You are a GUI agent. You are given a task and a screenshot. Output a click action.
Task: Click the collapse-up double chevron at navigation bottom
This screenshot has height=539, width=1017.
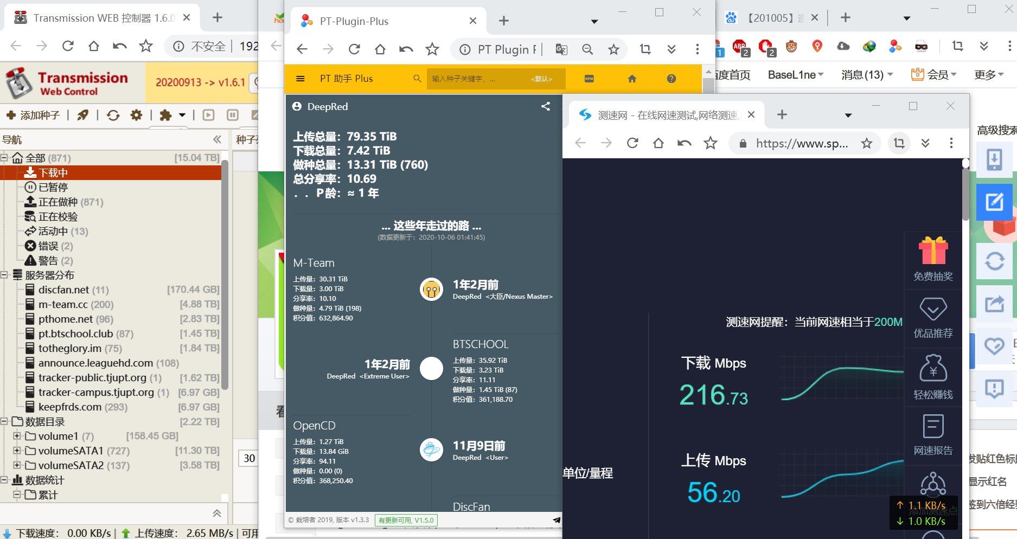[x=217, y=513]
